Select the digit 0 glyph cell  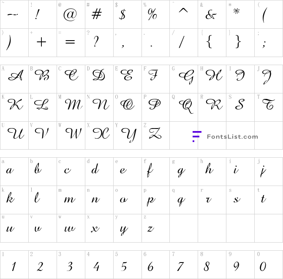pos(269,265)
